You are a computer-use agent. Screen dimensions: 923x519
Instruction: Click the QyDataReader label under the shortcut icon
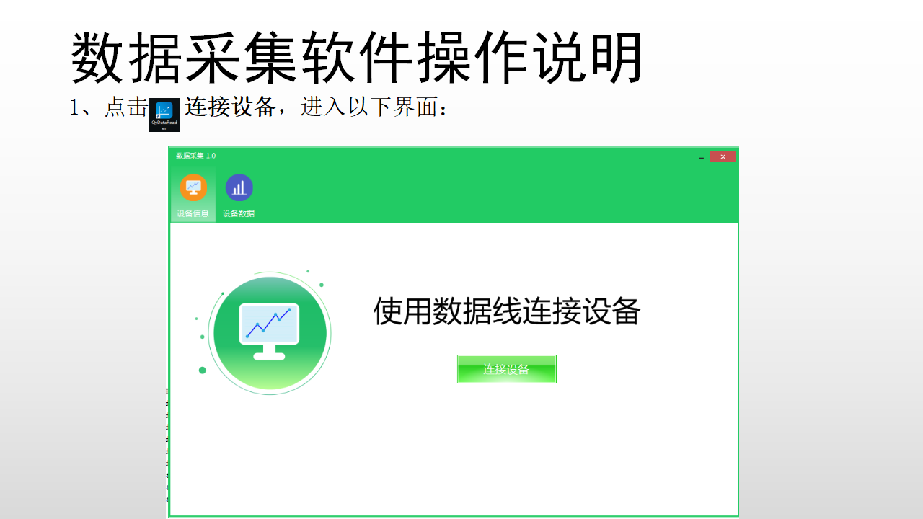click(x=164, y=125)
